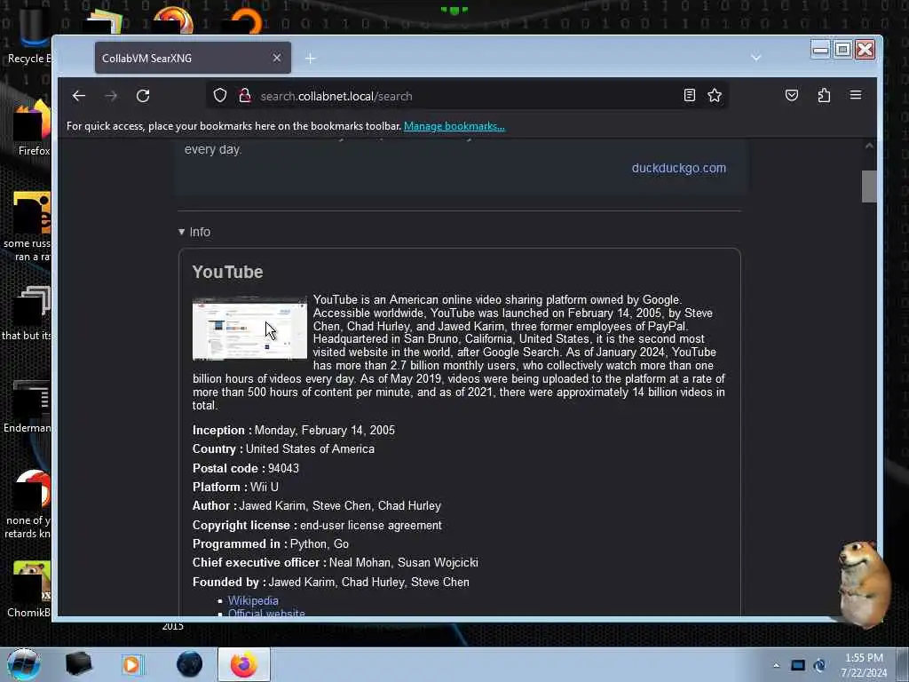The width and height of the screenshot is (909, 682).
Task: Click the YouTube screenshot thumbnail
Action: click(x=249, y=329)
